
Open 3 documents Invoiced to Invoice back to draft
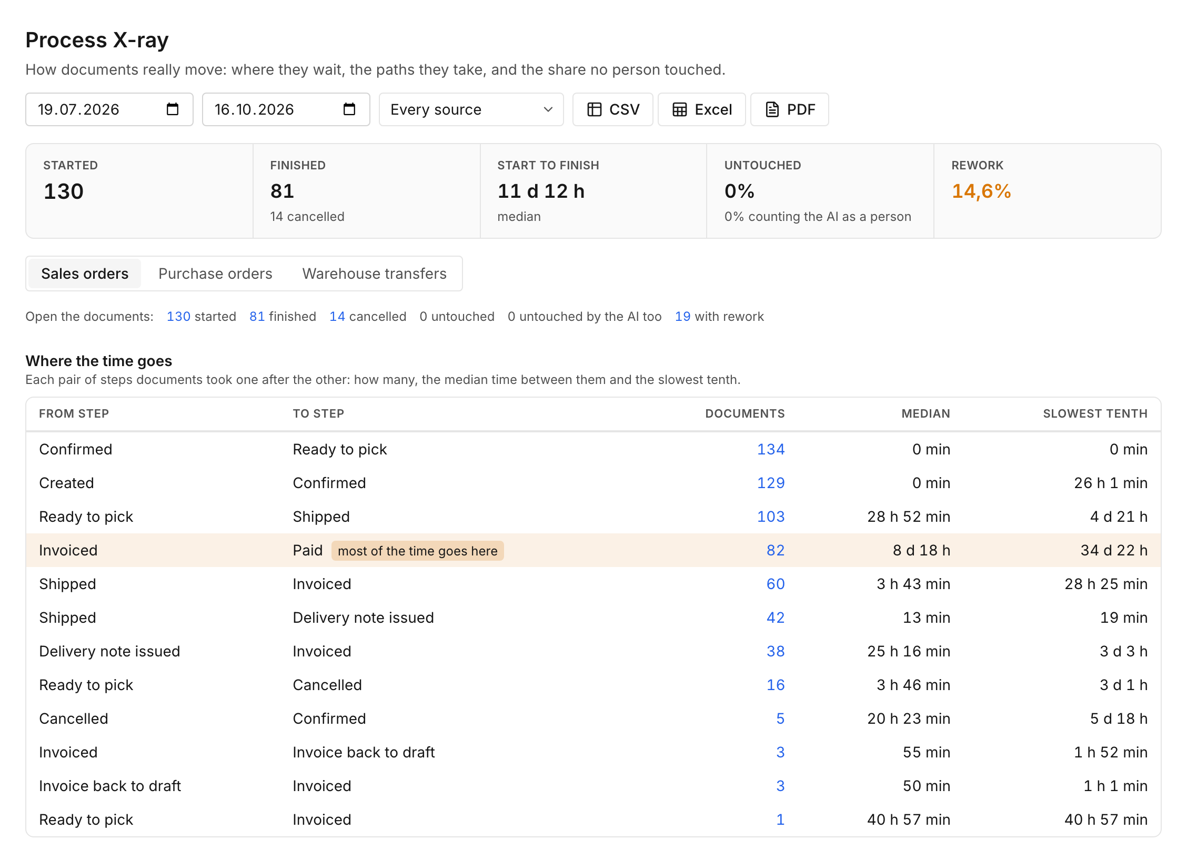[780, 752]
